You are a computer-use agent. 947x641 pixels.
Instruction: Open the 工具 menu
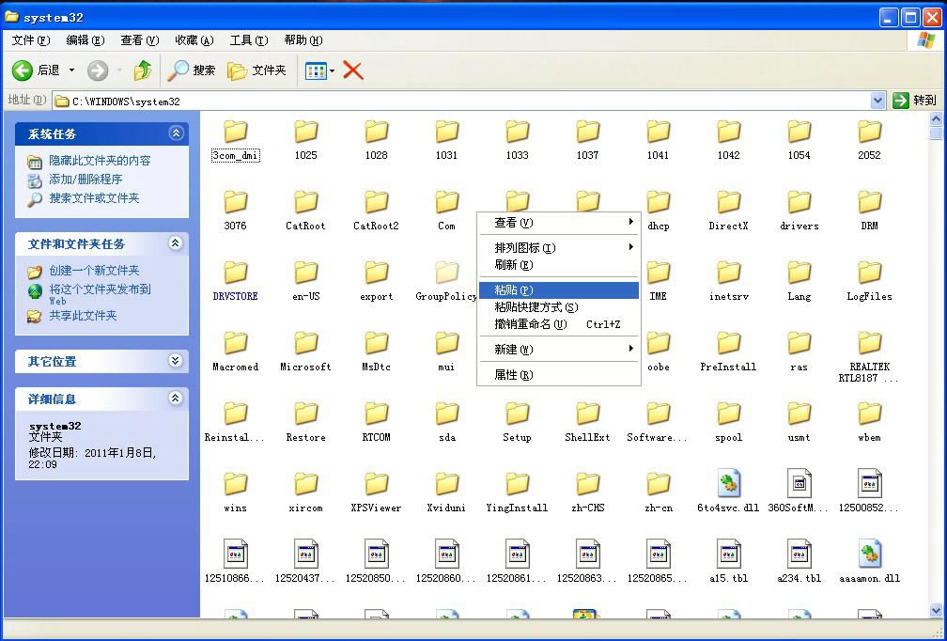point(248,40)
